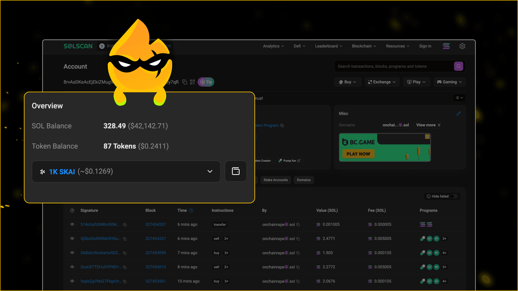The width and height of the screenshot is (518, 291).
Task: Open the Resources menu
Action: pyautogui.click(x=398, y=46)
